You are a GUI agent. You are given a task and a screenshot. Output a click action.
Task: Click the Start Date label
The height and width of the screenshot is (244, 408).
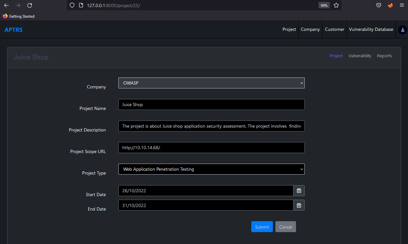click(x=96, y=194)
